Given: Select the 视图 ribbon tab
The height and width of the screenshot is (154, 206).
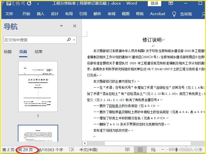Looking at the screenshot, I should pyautogui.click(x=125, y=14).
